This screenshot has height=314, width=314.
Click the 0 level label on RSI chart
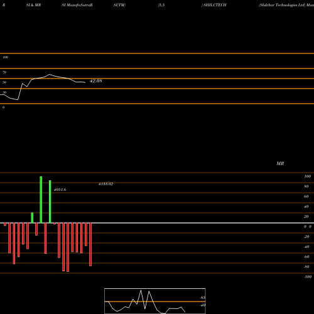(3, 107)
